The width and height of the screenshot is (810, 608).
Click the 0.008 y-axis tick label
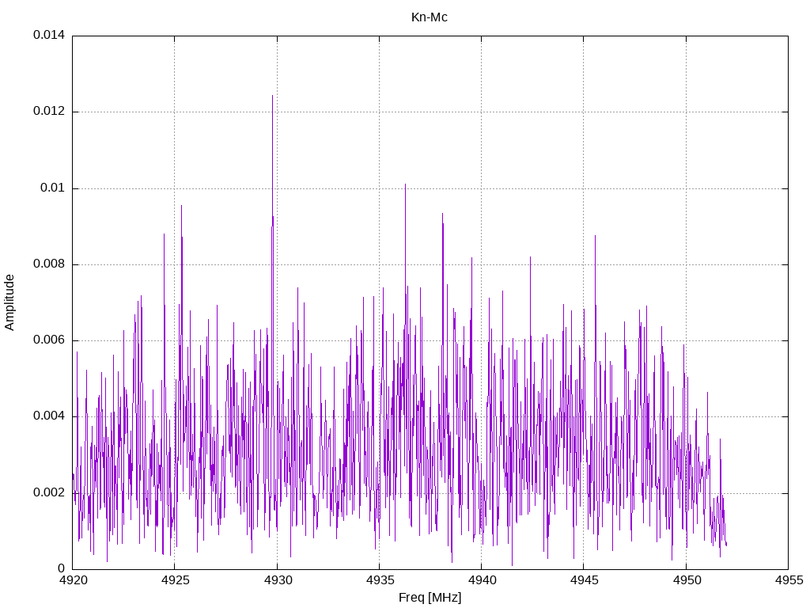point(48,264)
